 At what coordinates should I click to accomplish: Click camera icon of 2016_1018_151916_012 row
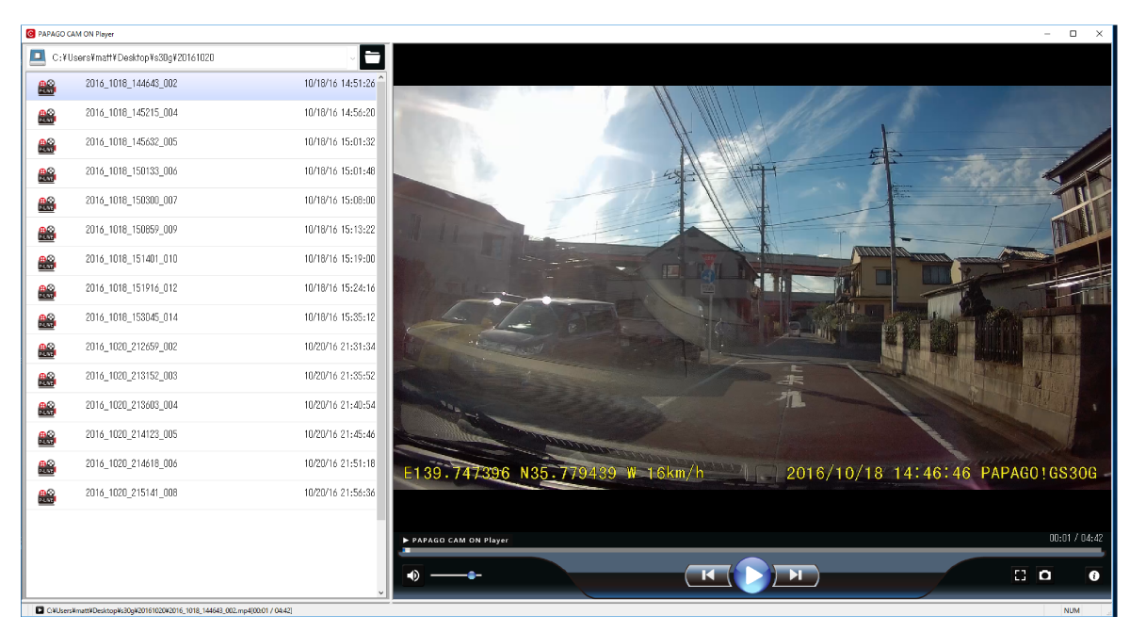tap(46, 291)
